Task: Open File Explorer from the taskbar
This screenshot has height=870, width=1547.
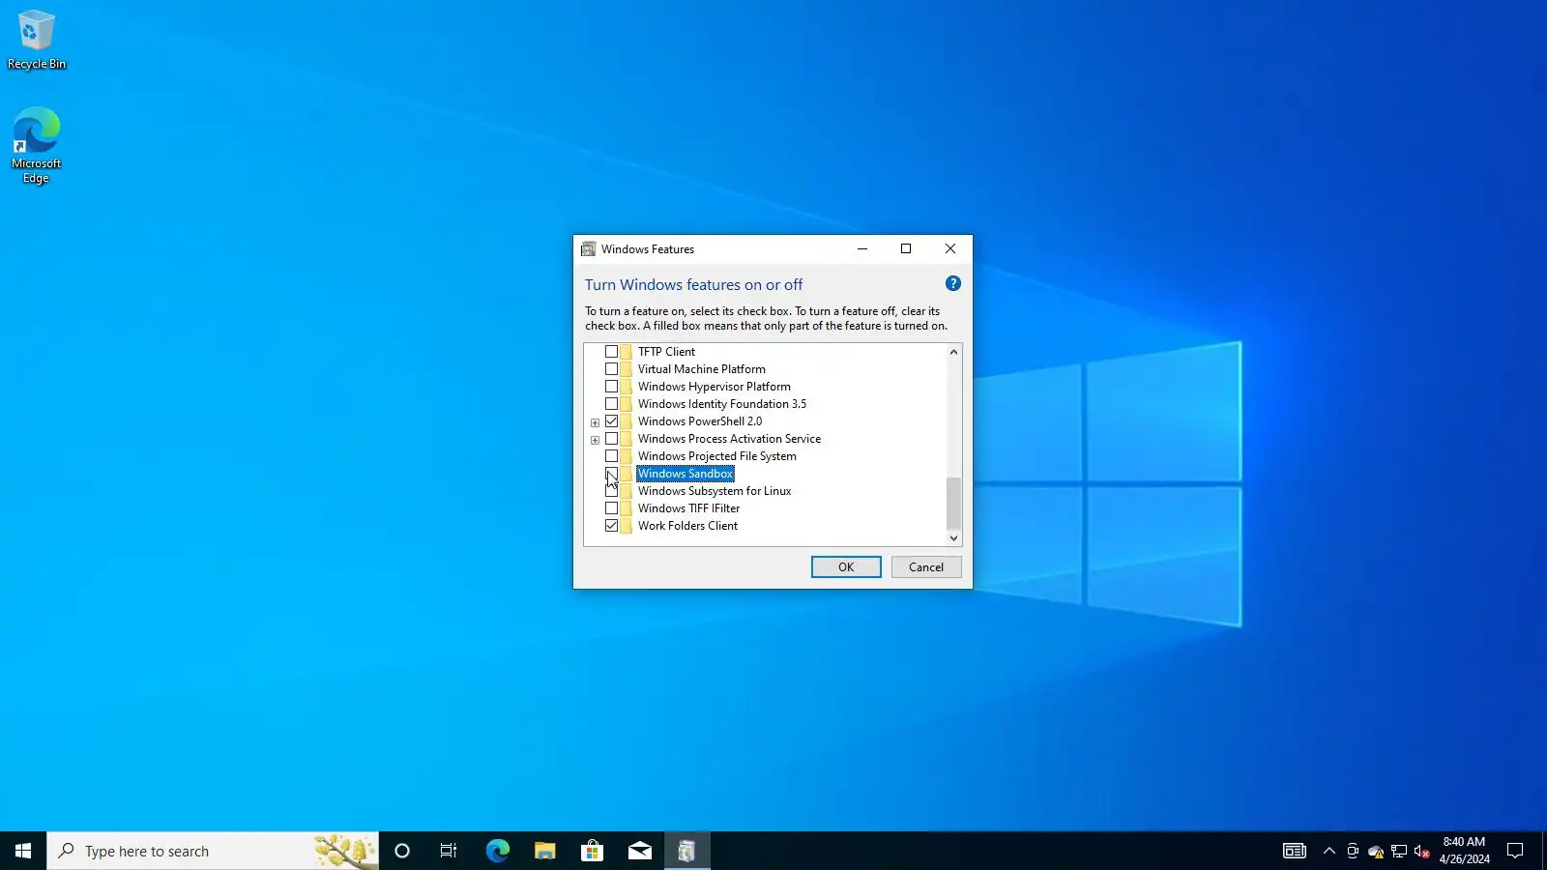Action: point(544,851)
